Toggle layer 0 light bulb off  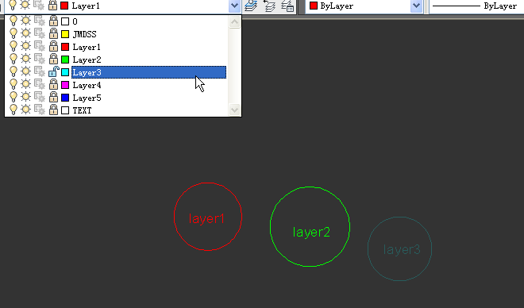[13, 21]
